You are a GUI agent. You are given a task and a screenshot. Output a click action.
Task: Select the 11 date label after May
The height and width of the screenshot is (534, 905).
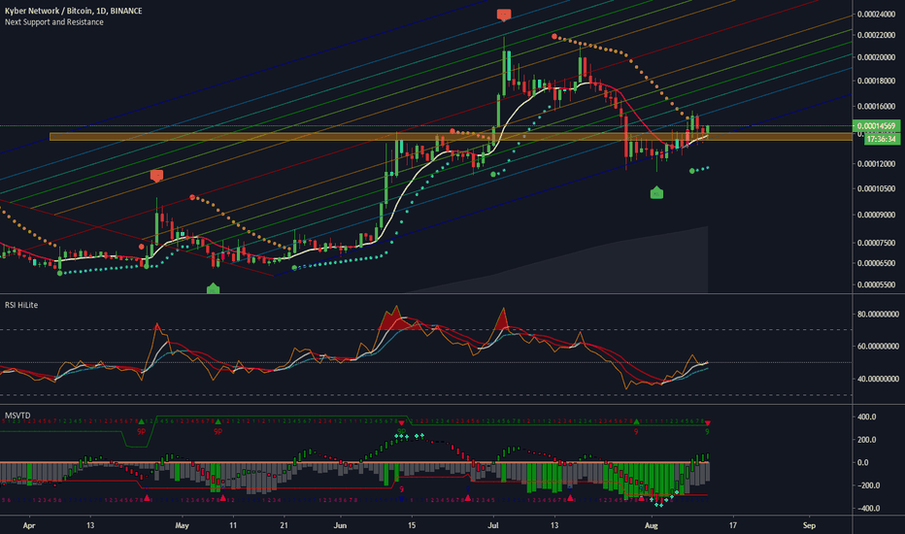click(x=233, y=525)
